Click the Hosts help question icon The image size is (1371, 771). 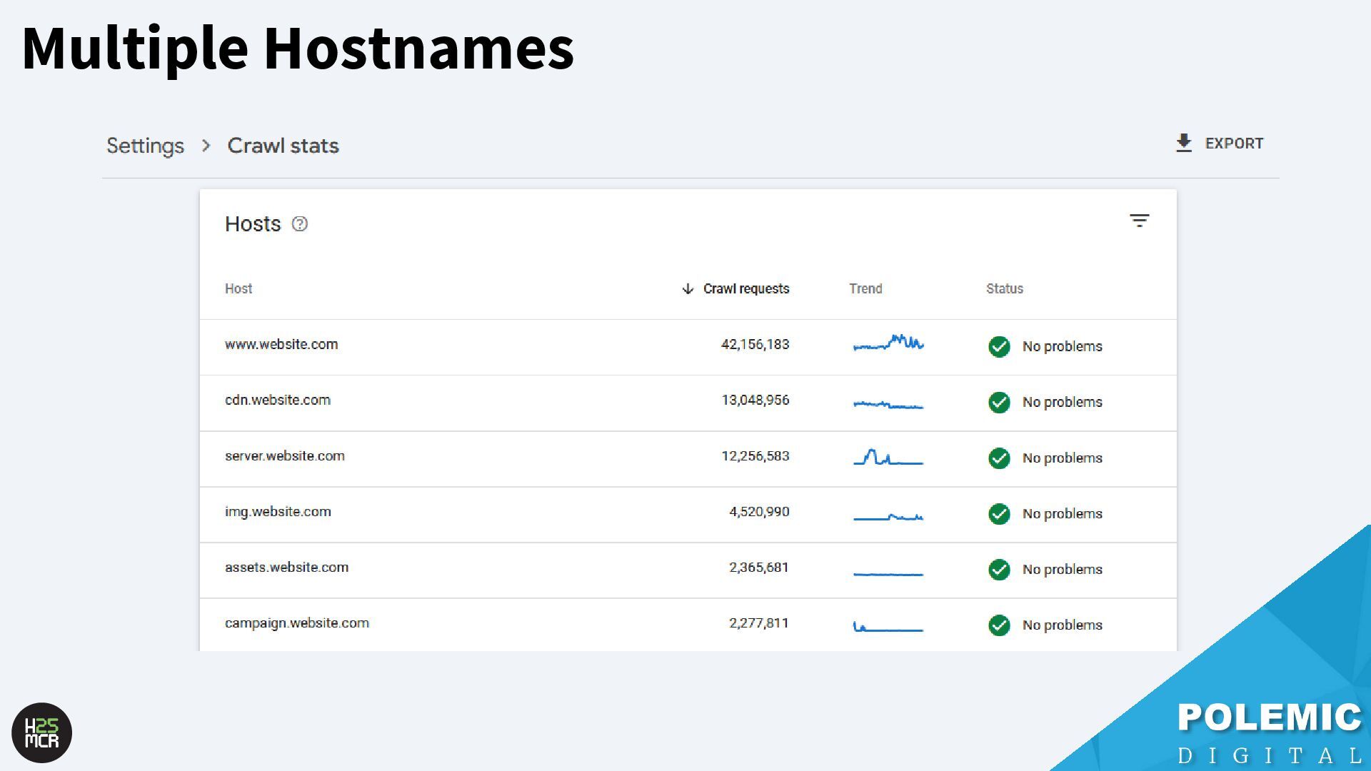[300, 224]
